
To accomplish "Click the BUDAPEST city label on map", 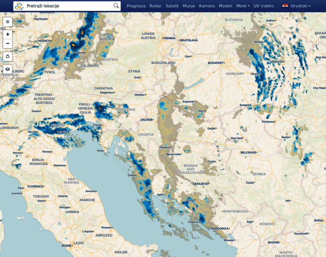I will pyautogui.click(x=216, y=63).
